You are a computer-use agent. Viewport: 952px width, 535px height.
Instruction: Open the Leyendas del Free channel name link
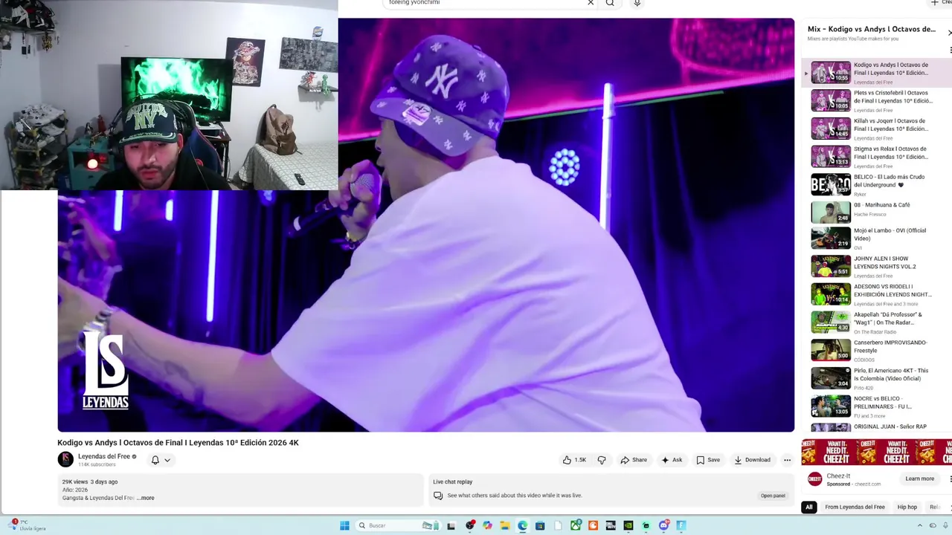[104, 456]
